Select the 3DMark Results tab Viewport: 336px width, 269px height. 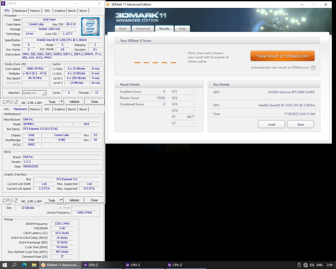coord(164,29)
